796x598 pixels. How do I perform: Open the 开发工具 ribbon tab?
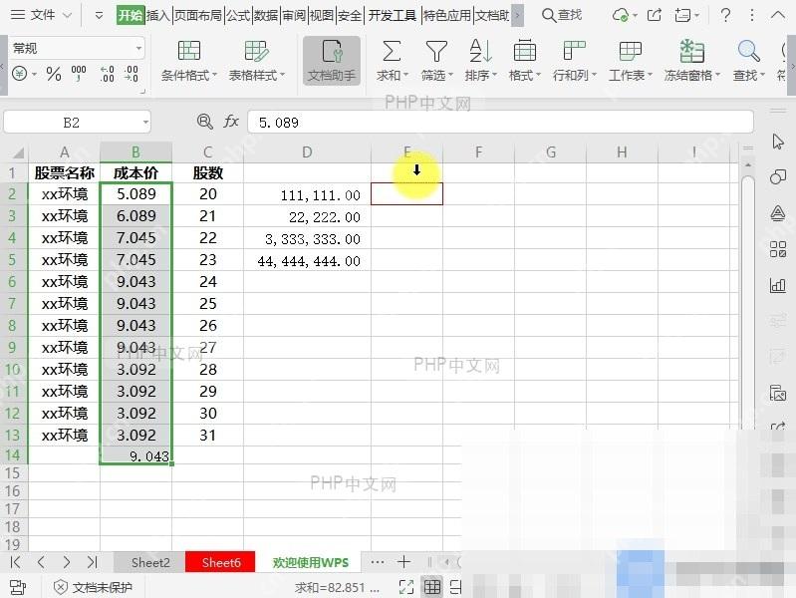tap(392, 15)
